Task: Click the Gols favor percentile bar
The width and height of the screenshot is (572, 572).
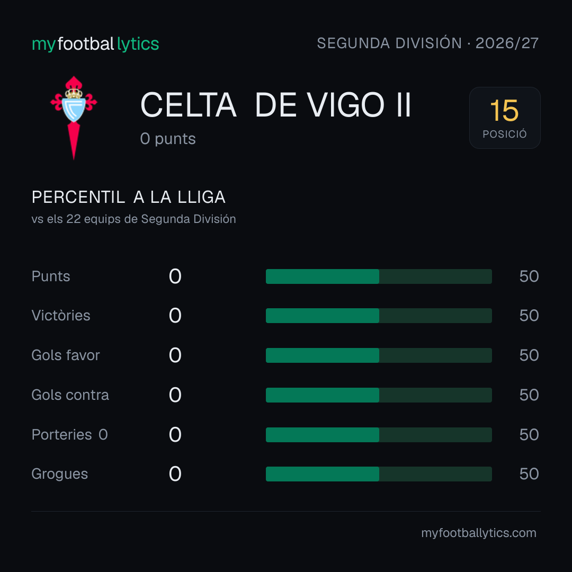Action: 379,355
